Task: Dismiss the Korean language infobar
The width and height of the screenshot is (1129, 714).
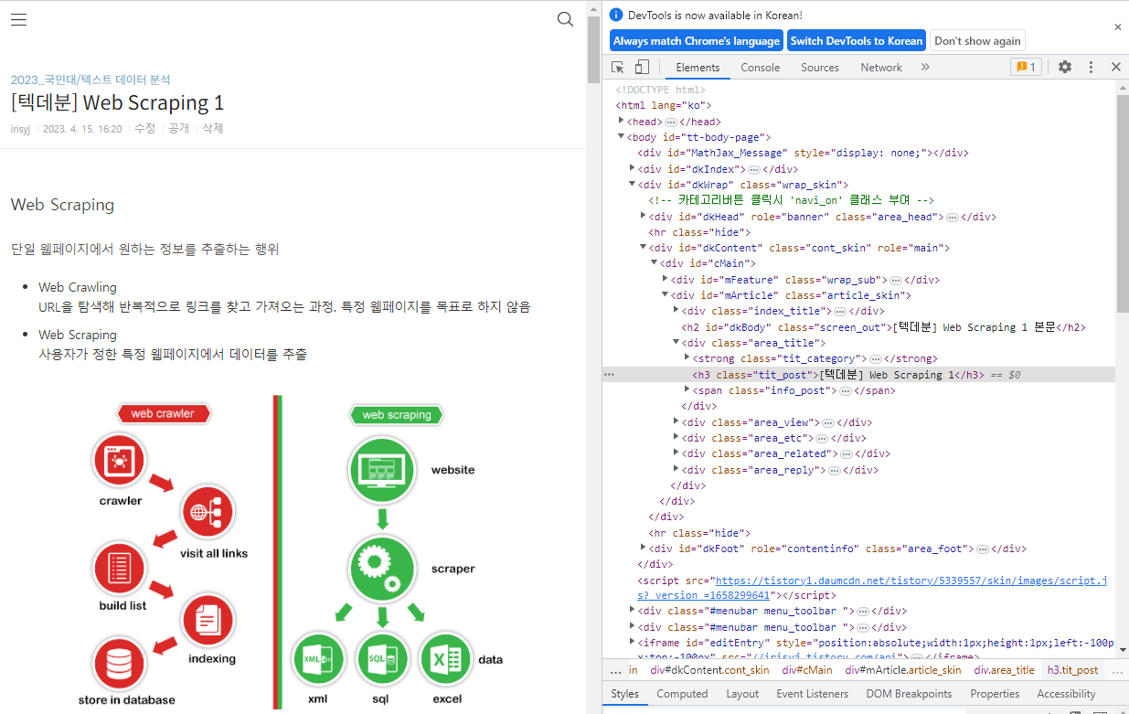Action: [1117, 27]
